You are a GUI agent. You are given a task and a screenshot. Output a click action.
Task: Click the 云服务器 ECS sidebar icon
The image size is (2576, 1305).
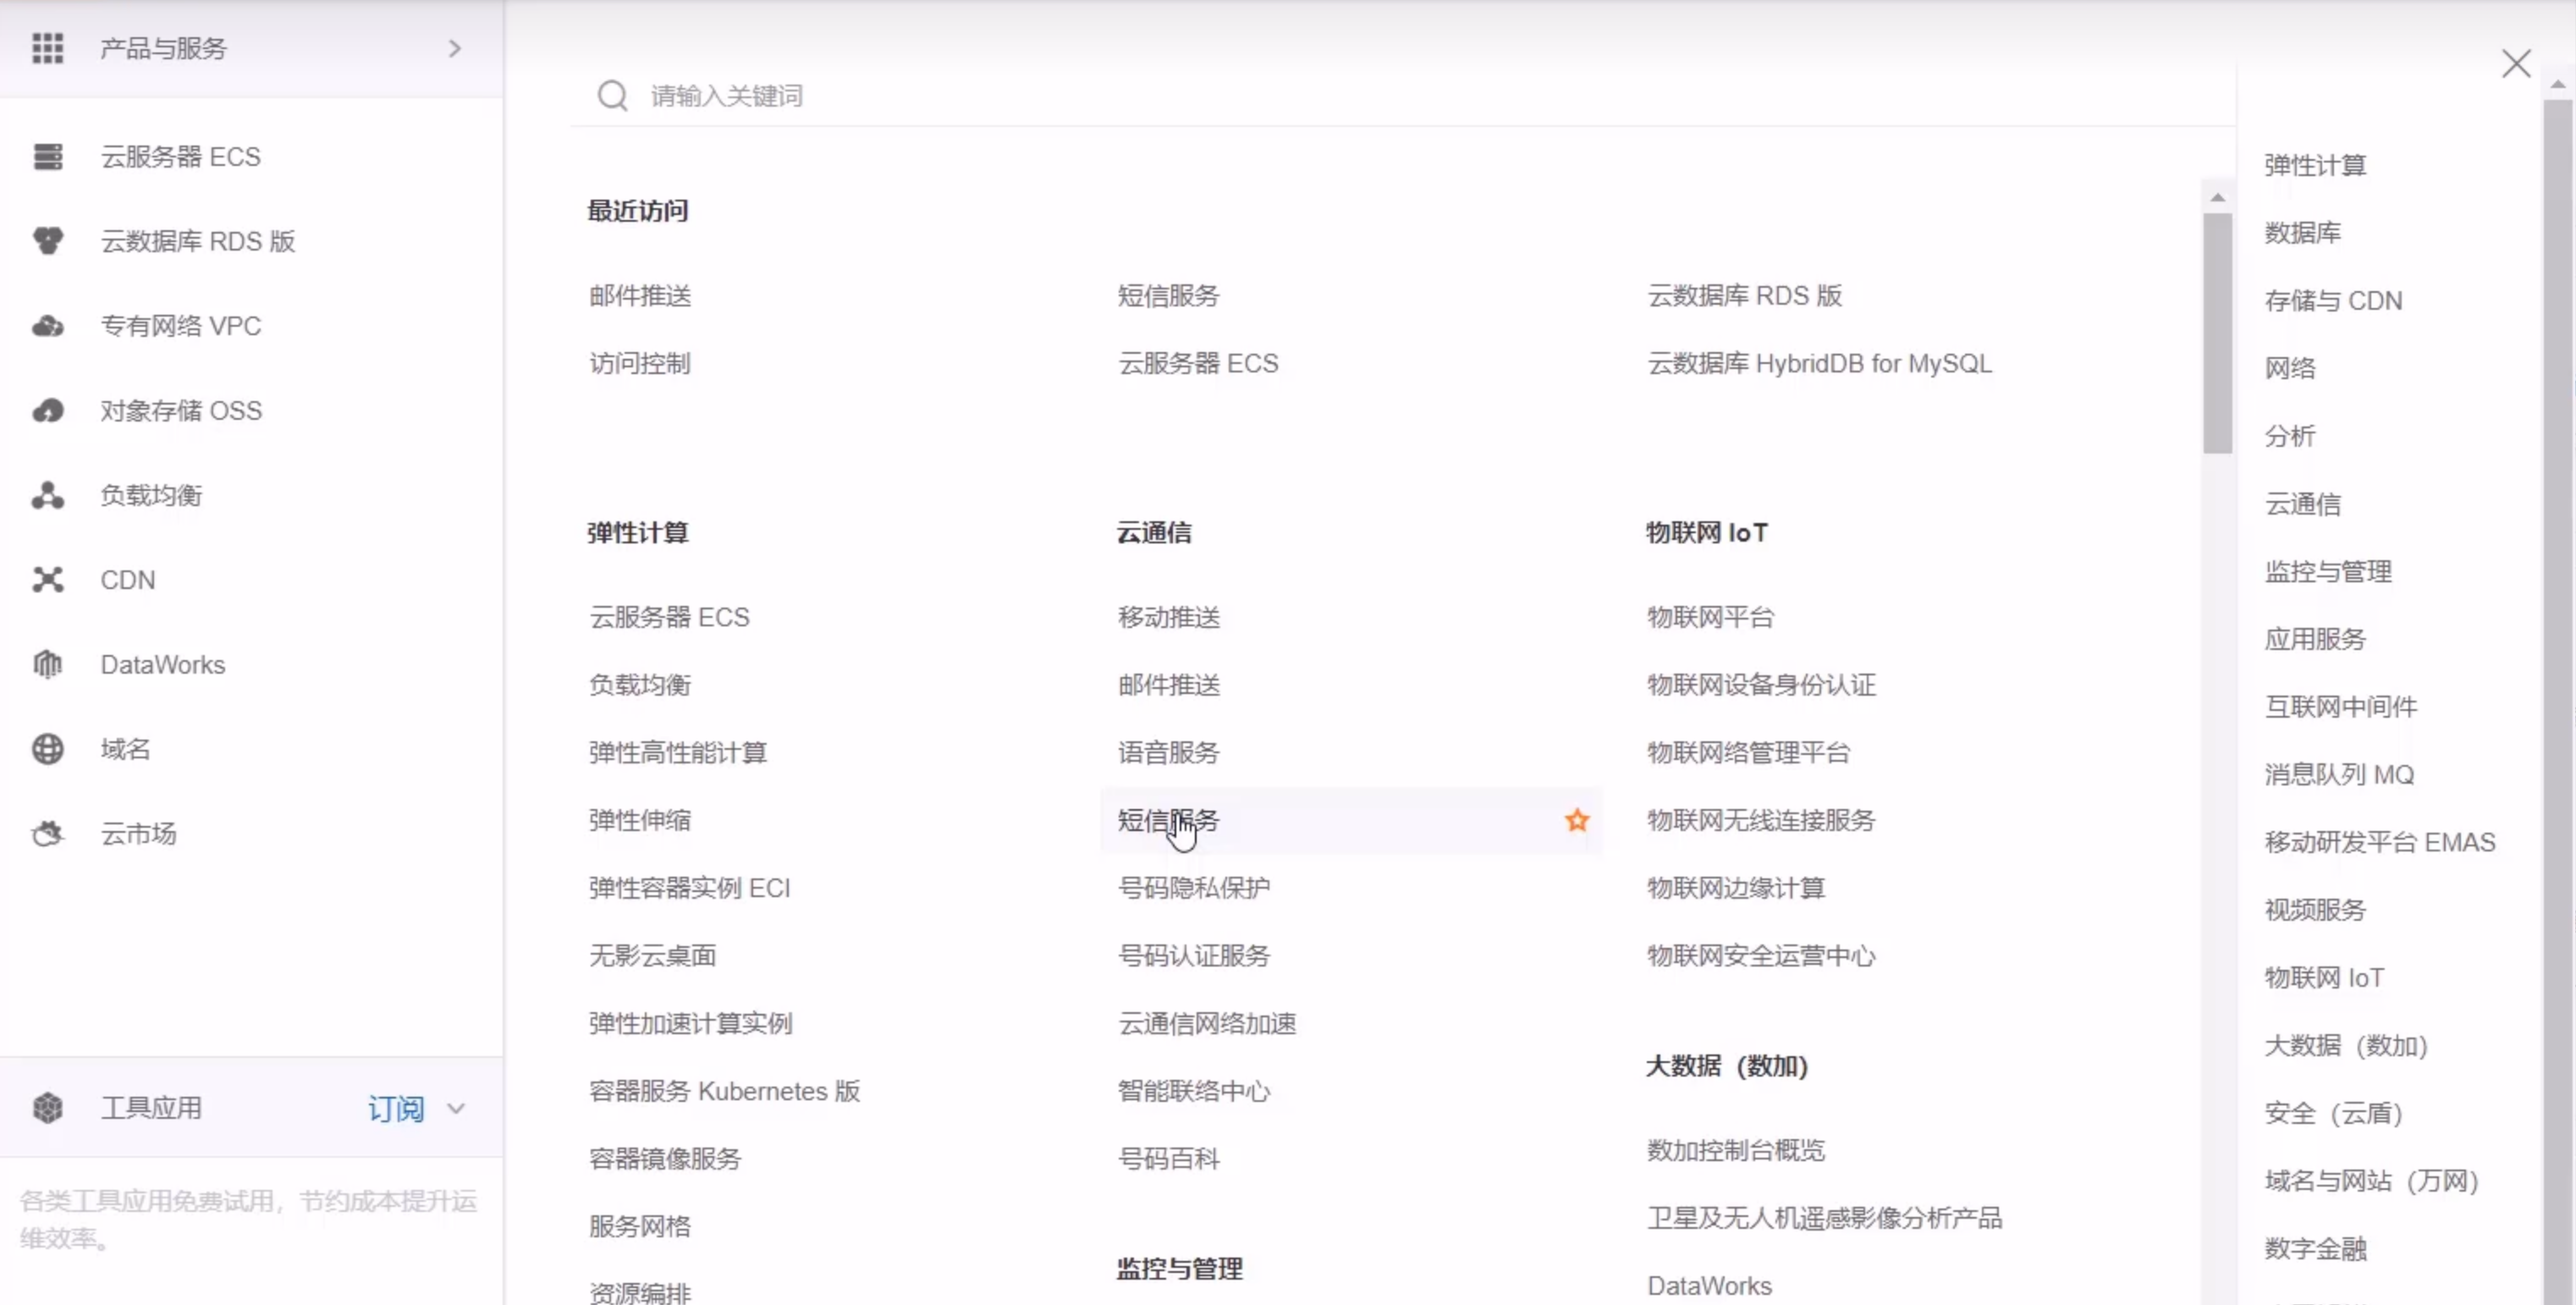coord(47,156)
